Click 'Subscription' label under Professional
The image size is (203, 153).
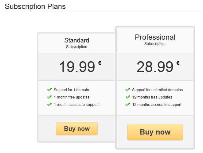click(155, 44)
